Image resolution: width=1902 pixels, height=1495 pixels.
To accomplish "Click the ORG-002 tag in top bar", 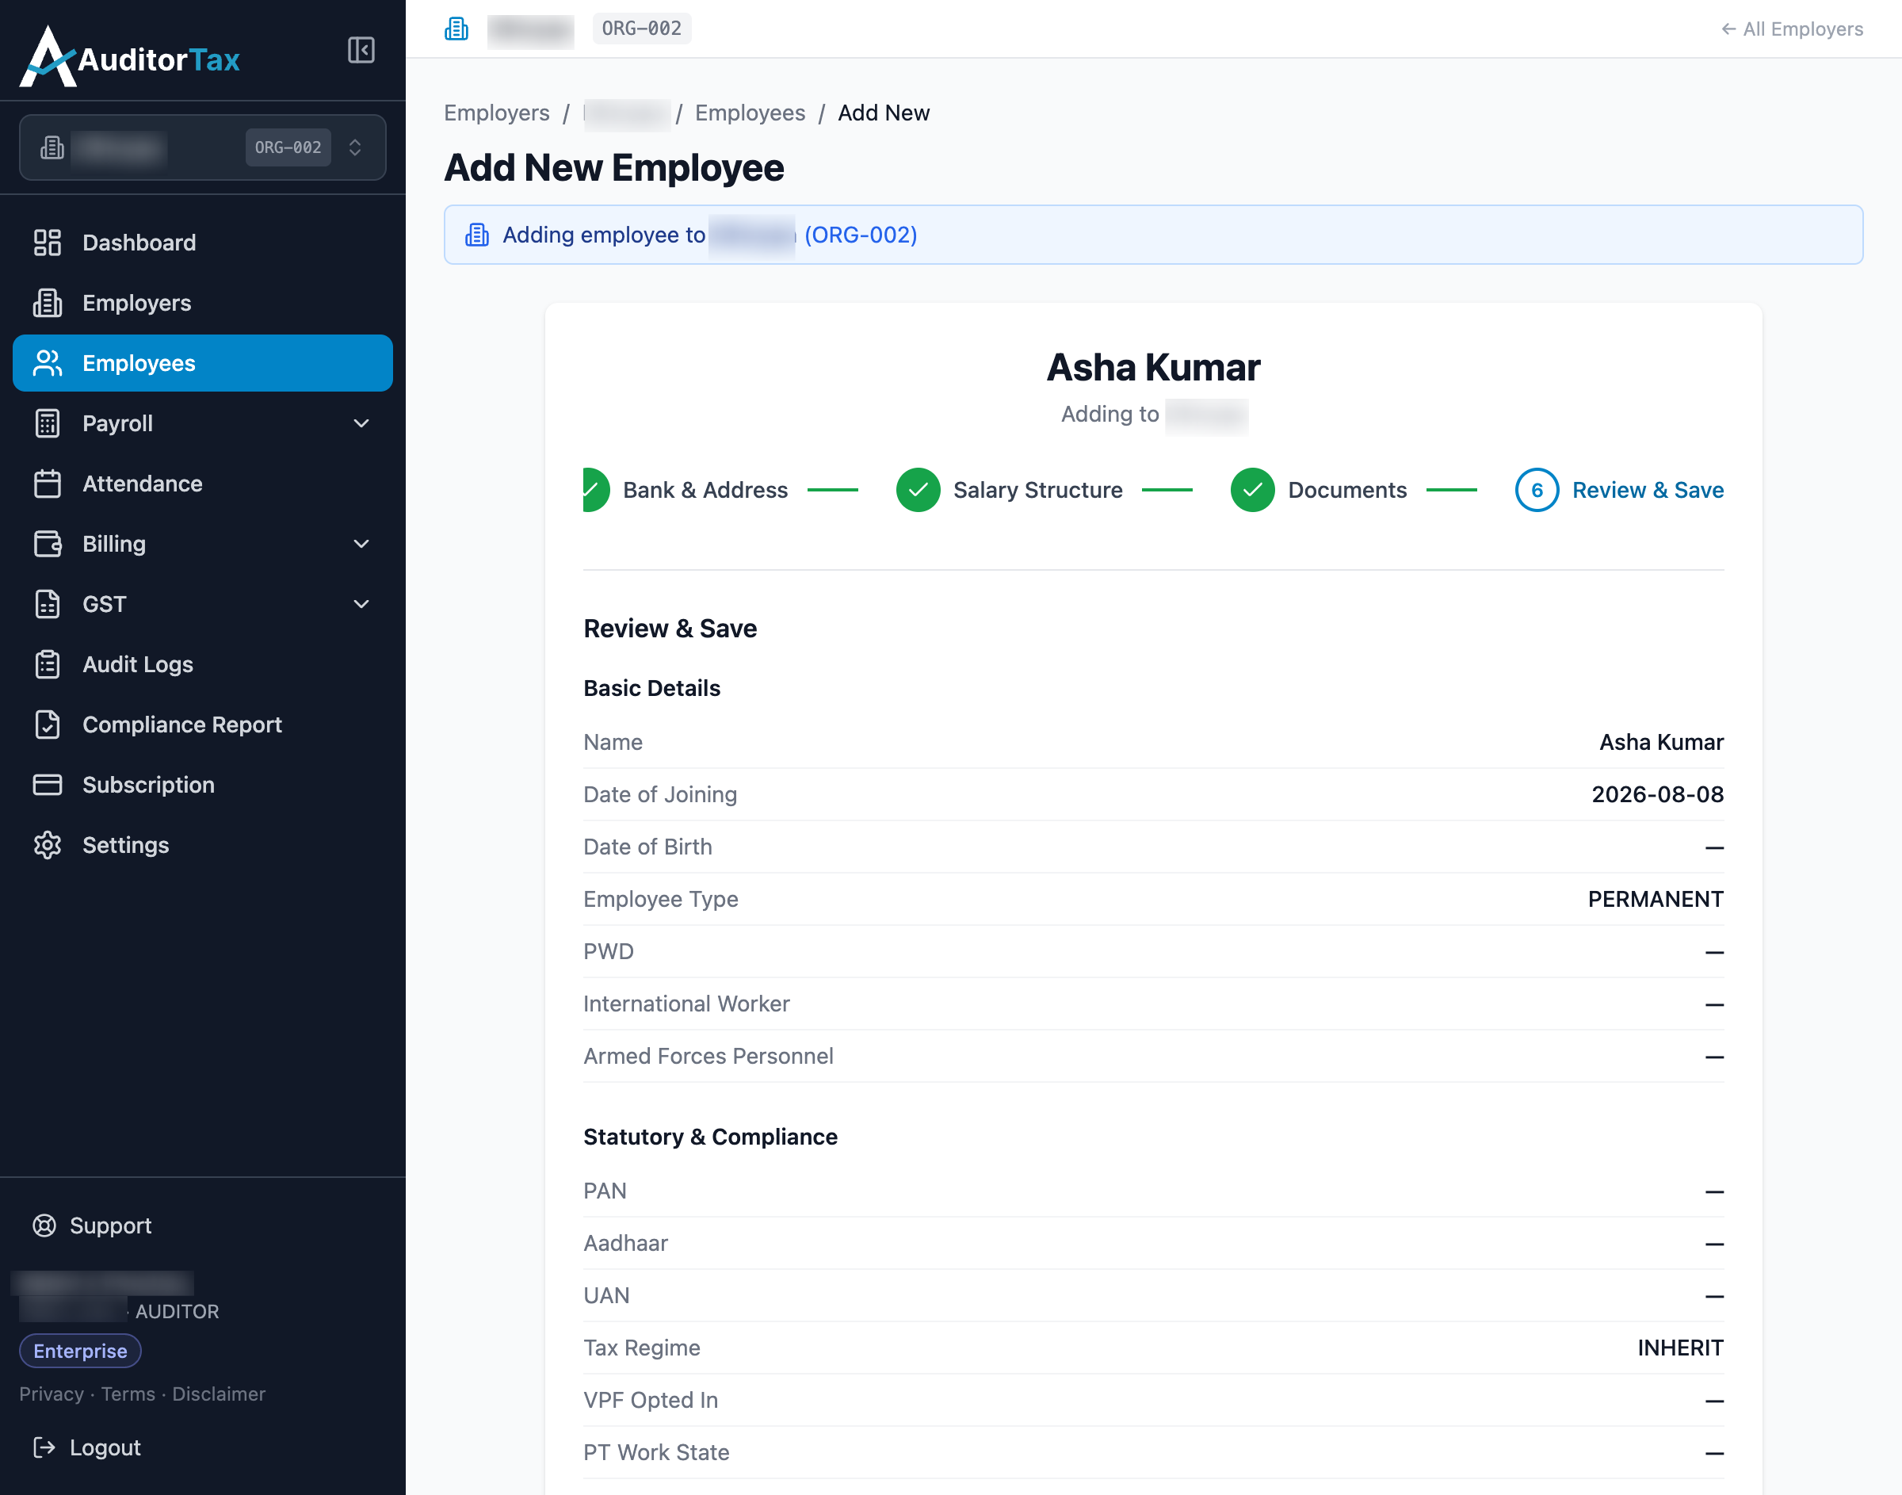I will click(641, 29).
